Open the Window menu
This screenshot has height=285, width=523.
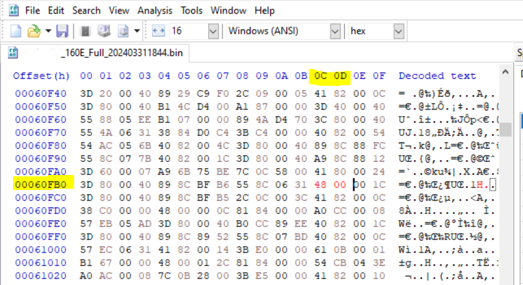pos(228,10)
